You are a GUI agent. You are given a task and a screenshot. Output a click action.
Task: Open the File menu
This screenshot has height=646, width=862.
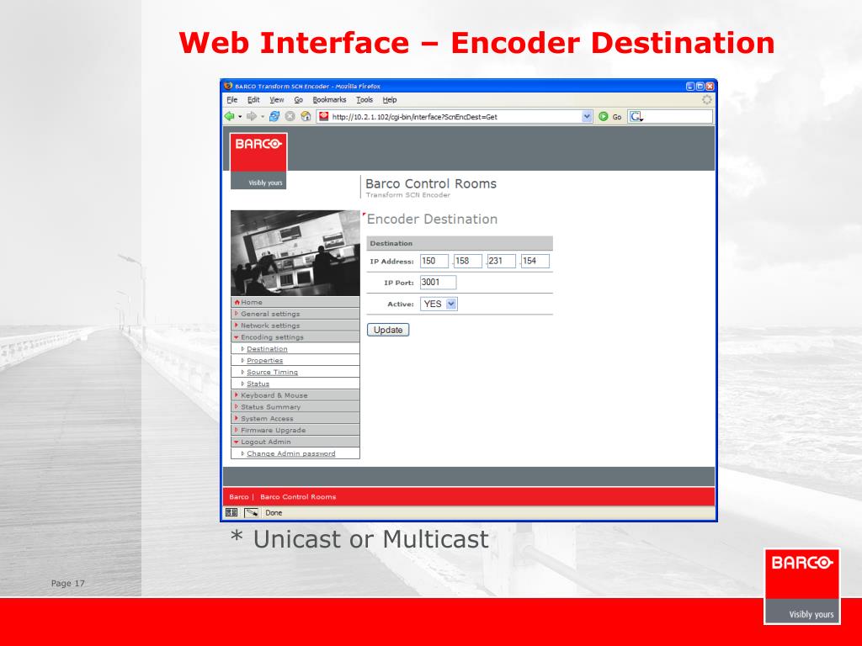232,100
